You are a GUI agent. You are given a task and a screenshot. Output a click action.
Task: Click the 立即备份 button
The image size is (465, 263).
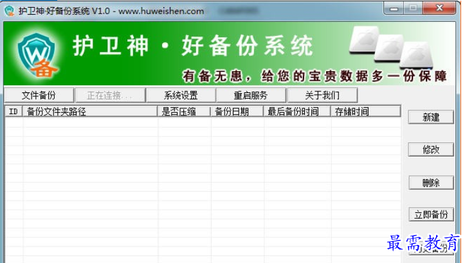pos(431,214)
